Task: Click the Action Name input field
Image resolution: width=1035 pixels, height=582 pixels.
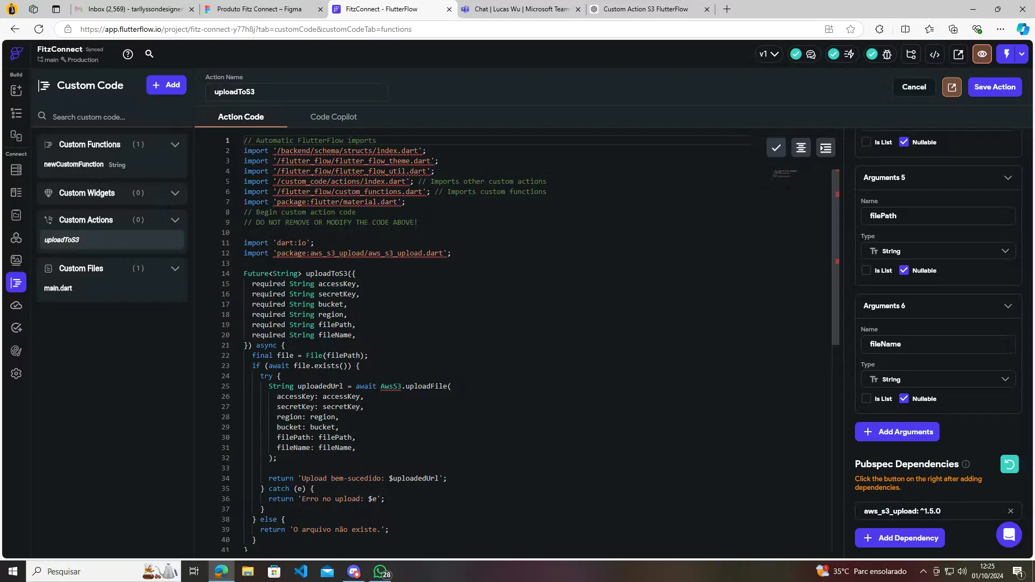Action: click(296, 92)
